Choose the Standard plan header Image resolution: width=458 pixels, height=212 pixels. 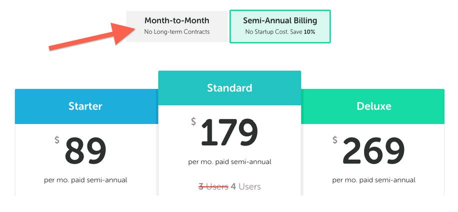[230, 88]
